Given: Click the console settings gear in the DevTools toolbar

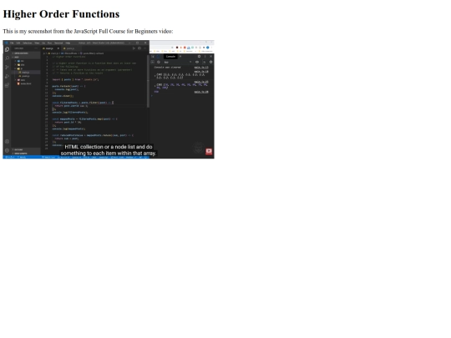Looking at the screenshot, I should (210, 62).
